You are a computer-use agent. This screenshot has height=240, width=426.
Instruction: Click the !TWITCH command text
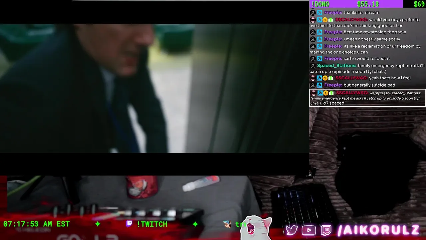(152, 224)
